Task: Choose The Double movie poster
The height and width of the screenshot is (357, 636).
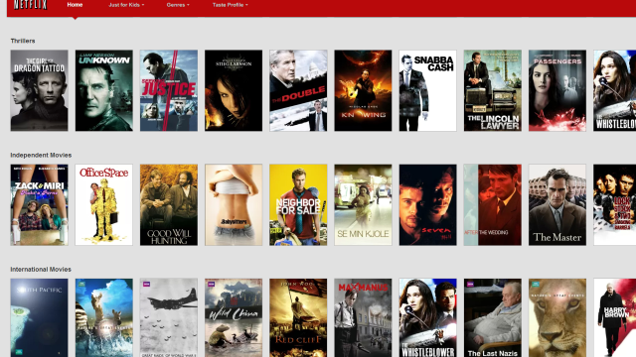Action: click(x=298, y=90)
